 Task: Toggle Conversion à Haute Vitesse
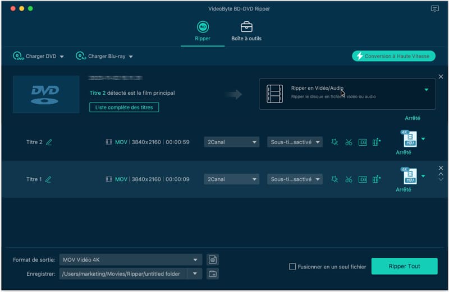[393, 56]
